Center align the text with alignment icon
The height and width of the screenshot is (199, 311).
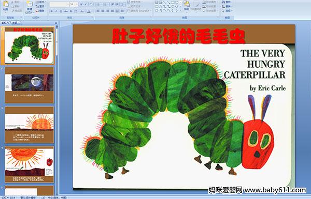tap(103, 11)
